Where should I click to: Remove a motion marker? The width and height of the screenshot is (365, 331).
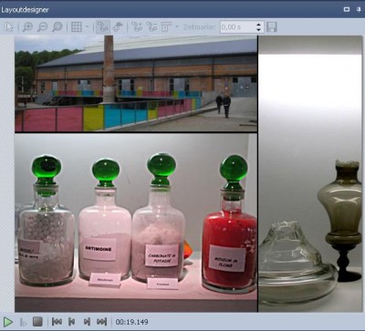point(151,26)
